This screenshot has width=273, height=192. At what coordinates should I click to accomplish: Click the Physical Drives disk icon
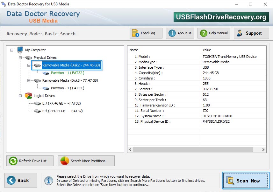point(29,58)
